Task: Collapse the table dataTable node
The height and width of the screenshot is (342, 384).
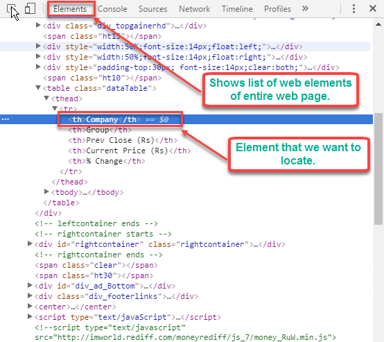Action: pyautogui.click(x=38, y=87)
